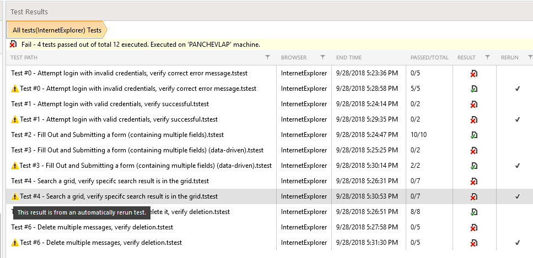This screenshot has width=533, height=258.
Task: Click the Test Path column header
Action: (x=24, y=58)
